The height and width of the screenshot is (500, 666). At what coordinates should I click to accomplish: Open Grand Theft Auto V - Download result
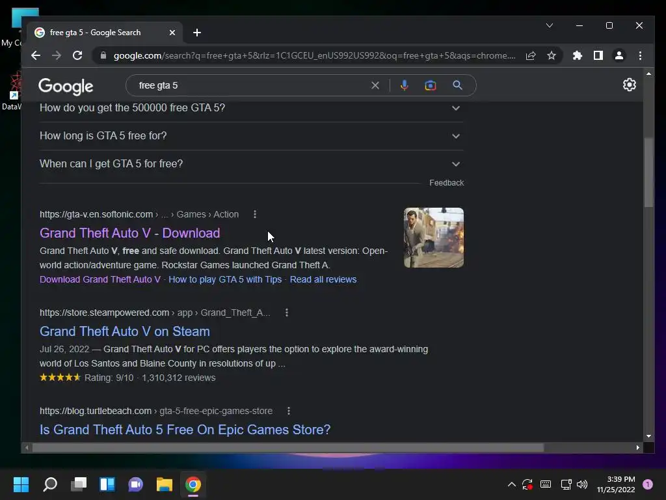(129, 233)
